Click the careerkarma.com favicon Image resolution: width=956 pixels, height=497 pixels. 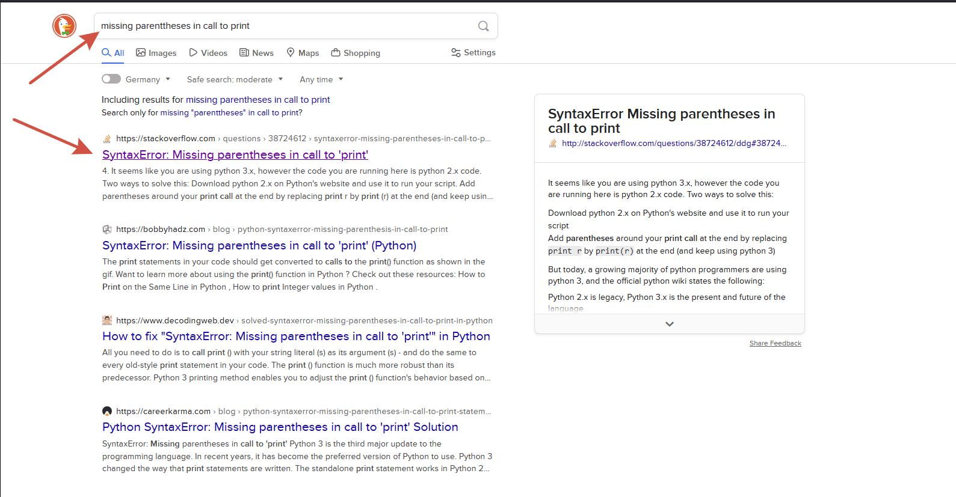107,411
